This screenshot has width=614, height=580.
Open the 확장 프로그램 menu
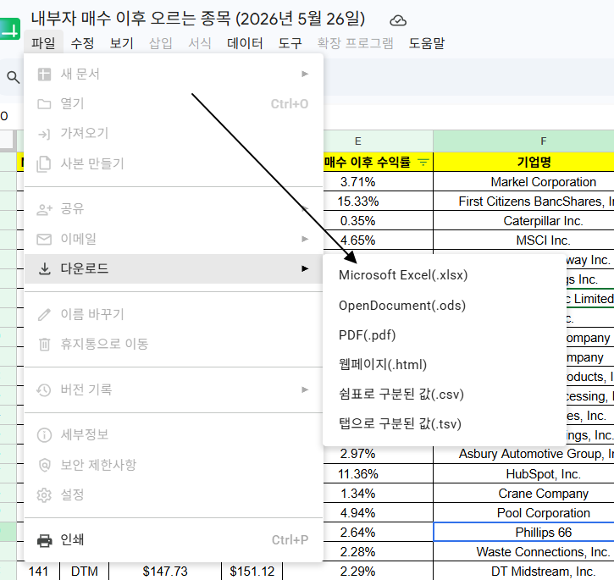[355, 42]
